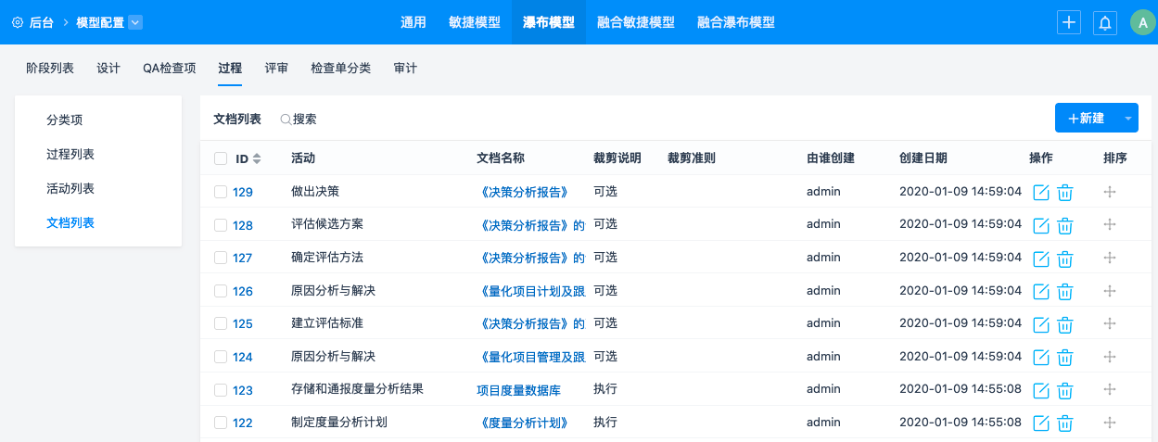The width and height of the screenshot is (1158, 442).
Task: Expand the 模型配置 dropdown arrow
Action: click(x=135, y=22)
